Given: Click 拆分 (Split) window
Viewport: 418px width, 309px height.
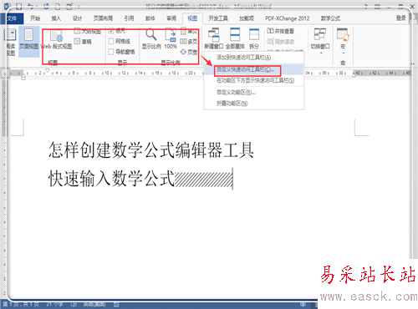Looking at the screenshot, I should click(254, 39).
